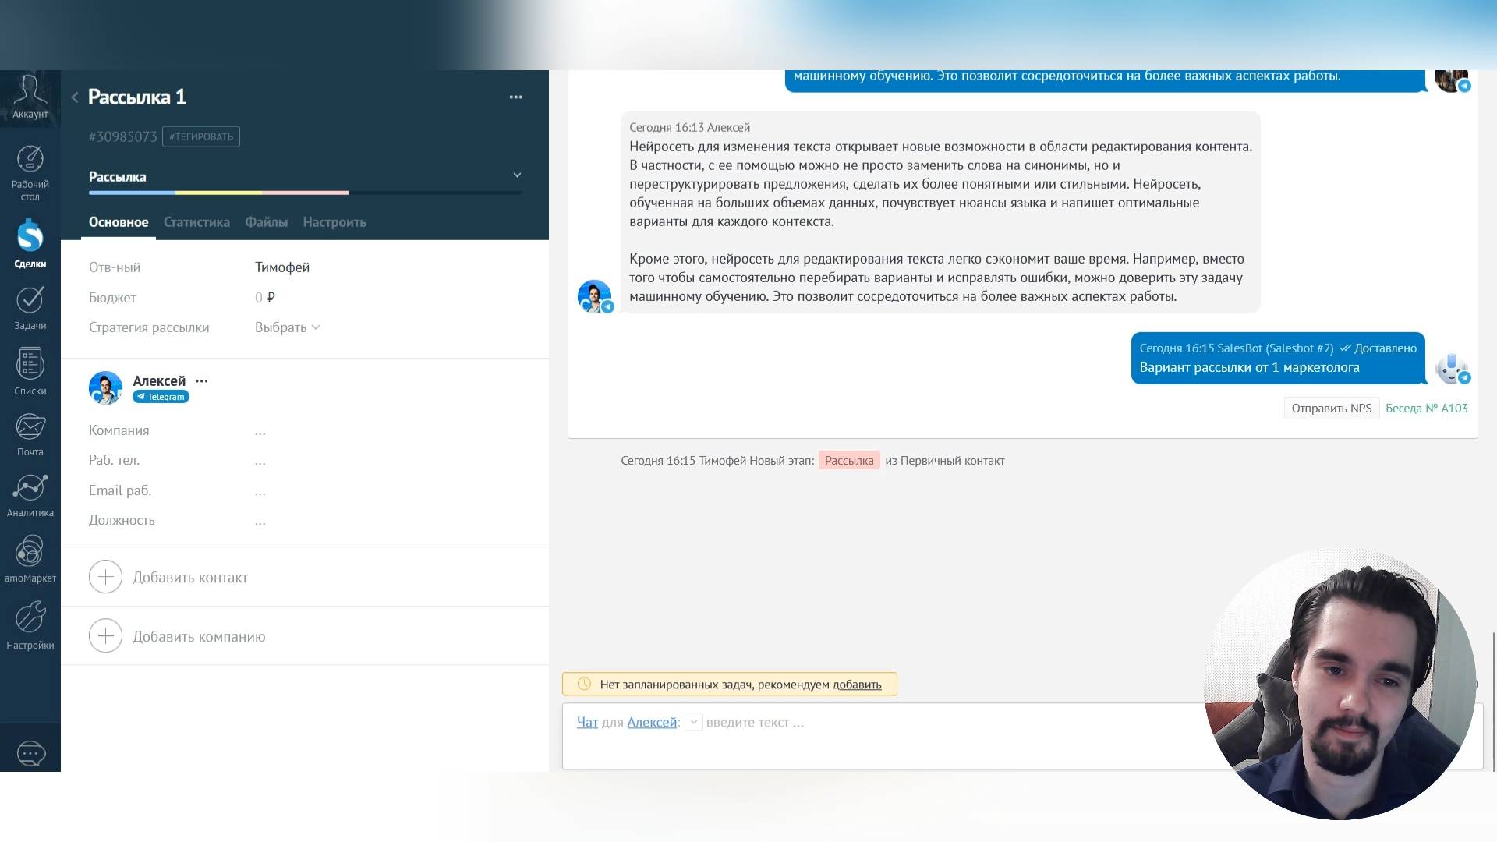Open the amoМаркет icon
Screen dimensions: 1497x842
pyautogui.click(x=30, y=552)
